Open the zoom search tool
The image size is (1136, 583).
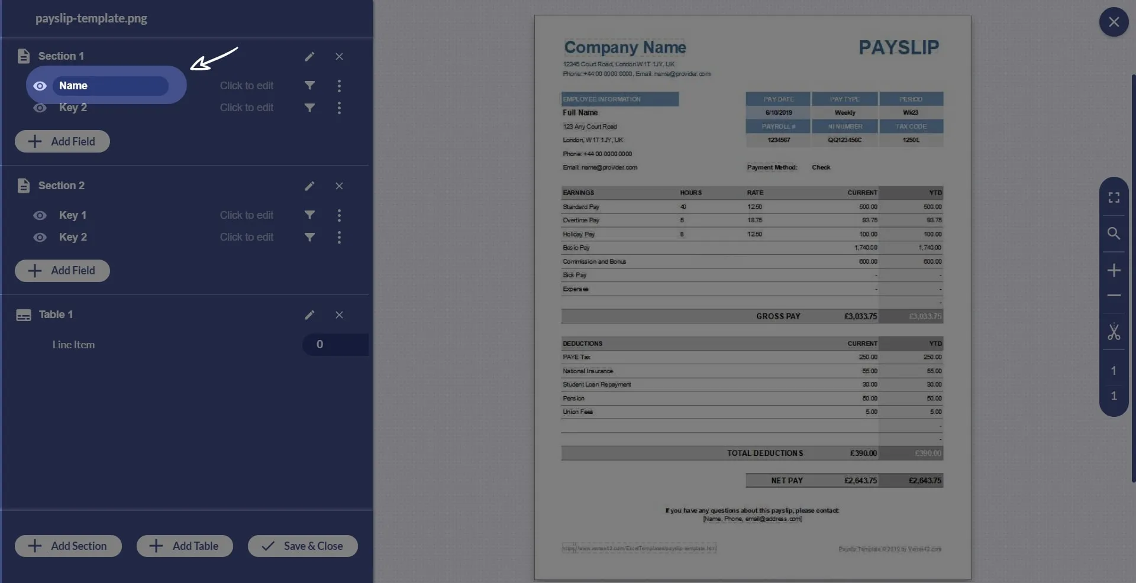[1114, 234]
